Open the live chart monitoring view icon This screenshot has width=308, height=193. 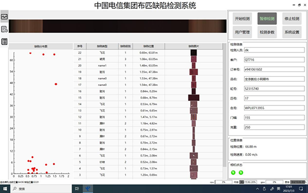[x=4, y=16]
